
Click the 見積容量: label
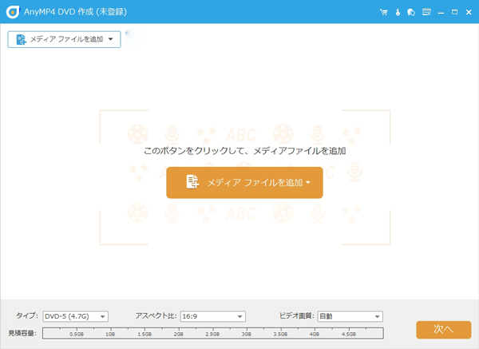pyautogui.click(x=22, y=333)
